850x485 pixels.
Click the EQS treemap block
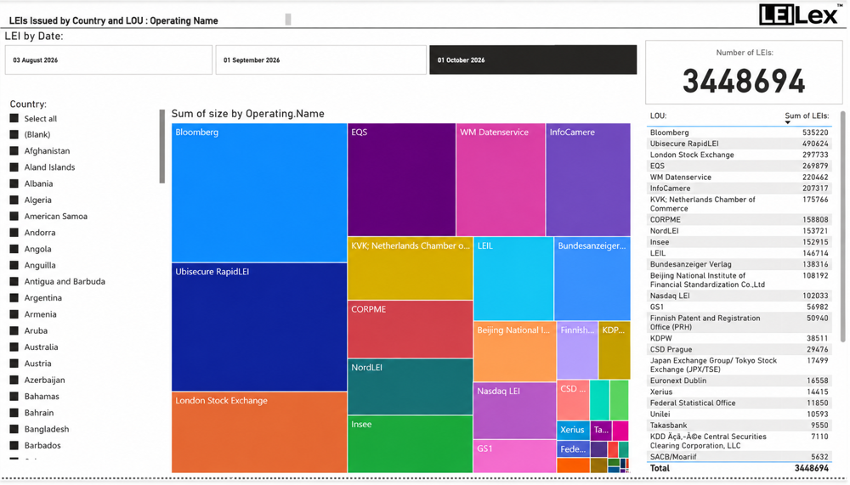tap(402, 179)
